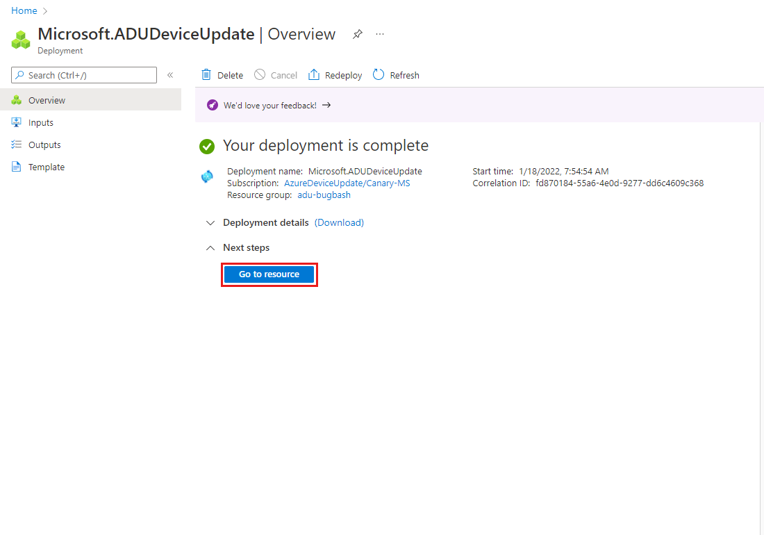Click the search magnifier icon
764x535 pixels.
19,75
